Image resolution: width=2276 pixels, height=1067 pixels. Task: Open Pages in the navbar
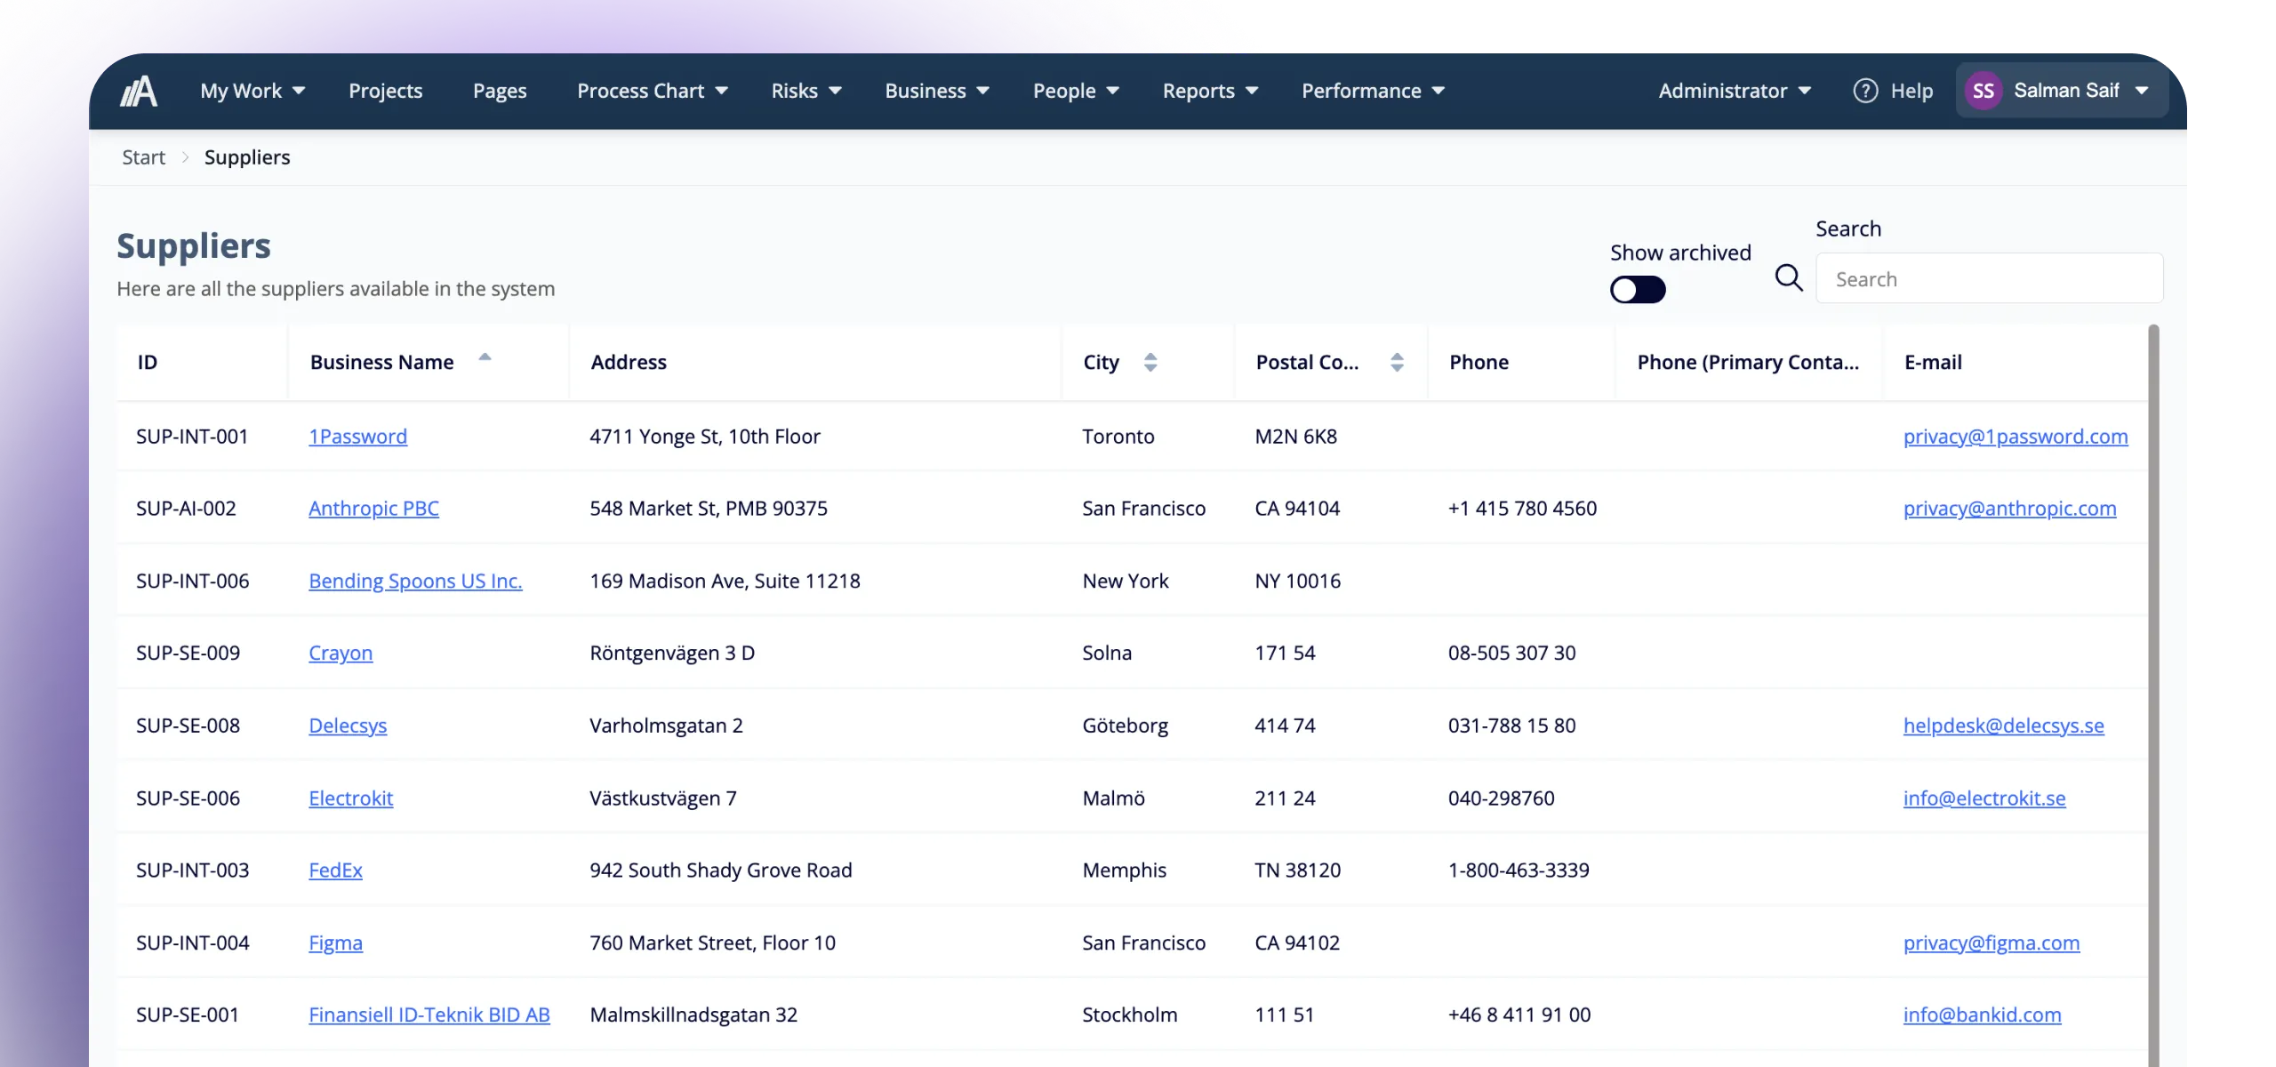500,91
